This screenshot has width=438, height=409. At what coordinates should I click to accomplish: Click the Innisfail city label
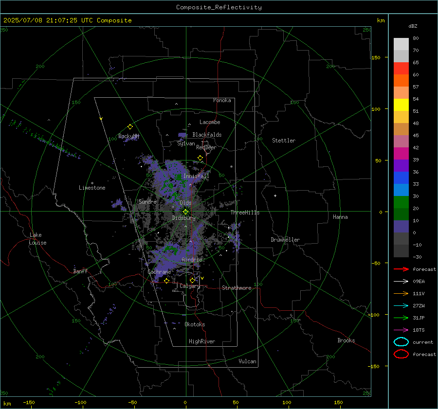point(196,176)
